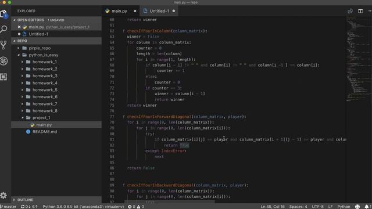
Task: Select main.py in Open Editors
Action: [x=56, y=27]
